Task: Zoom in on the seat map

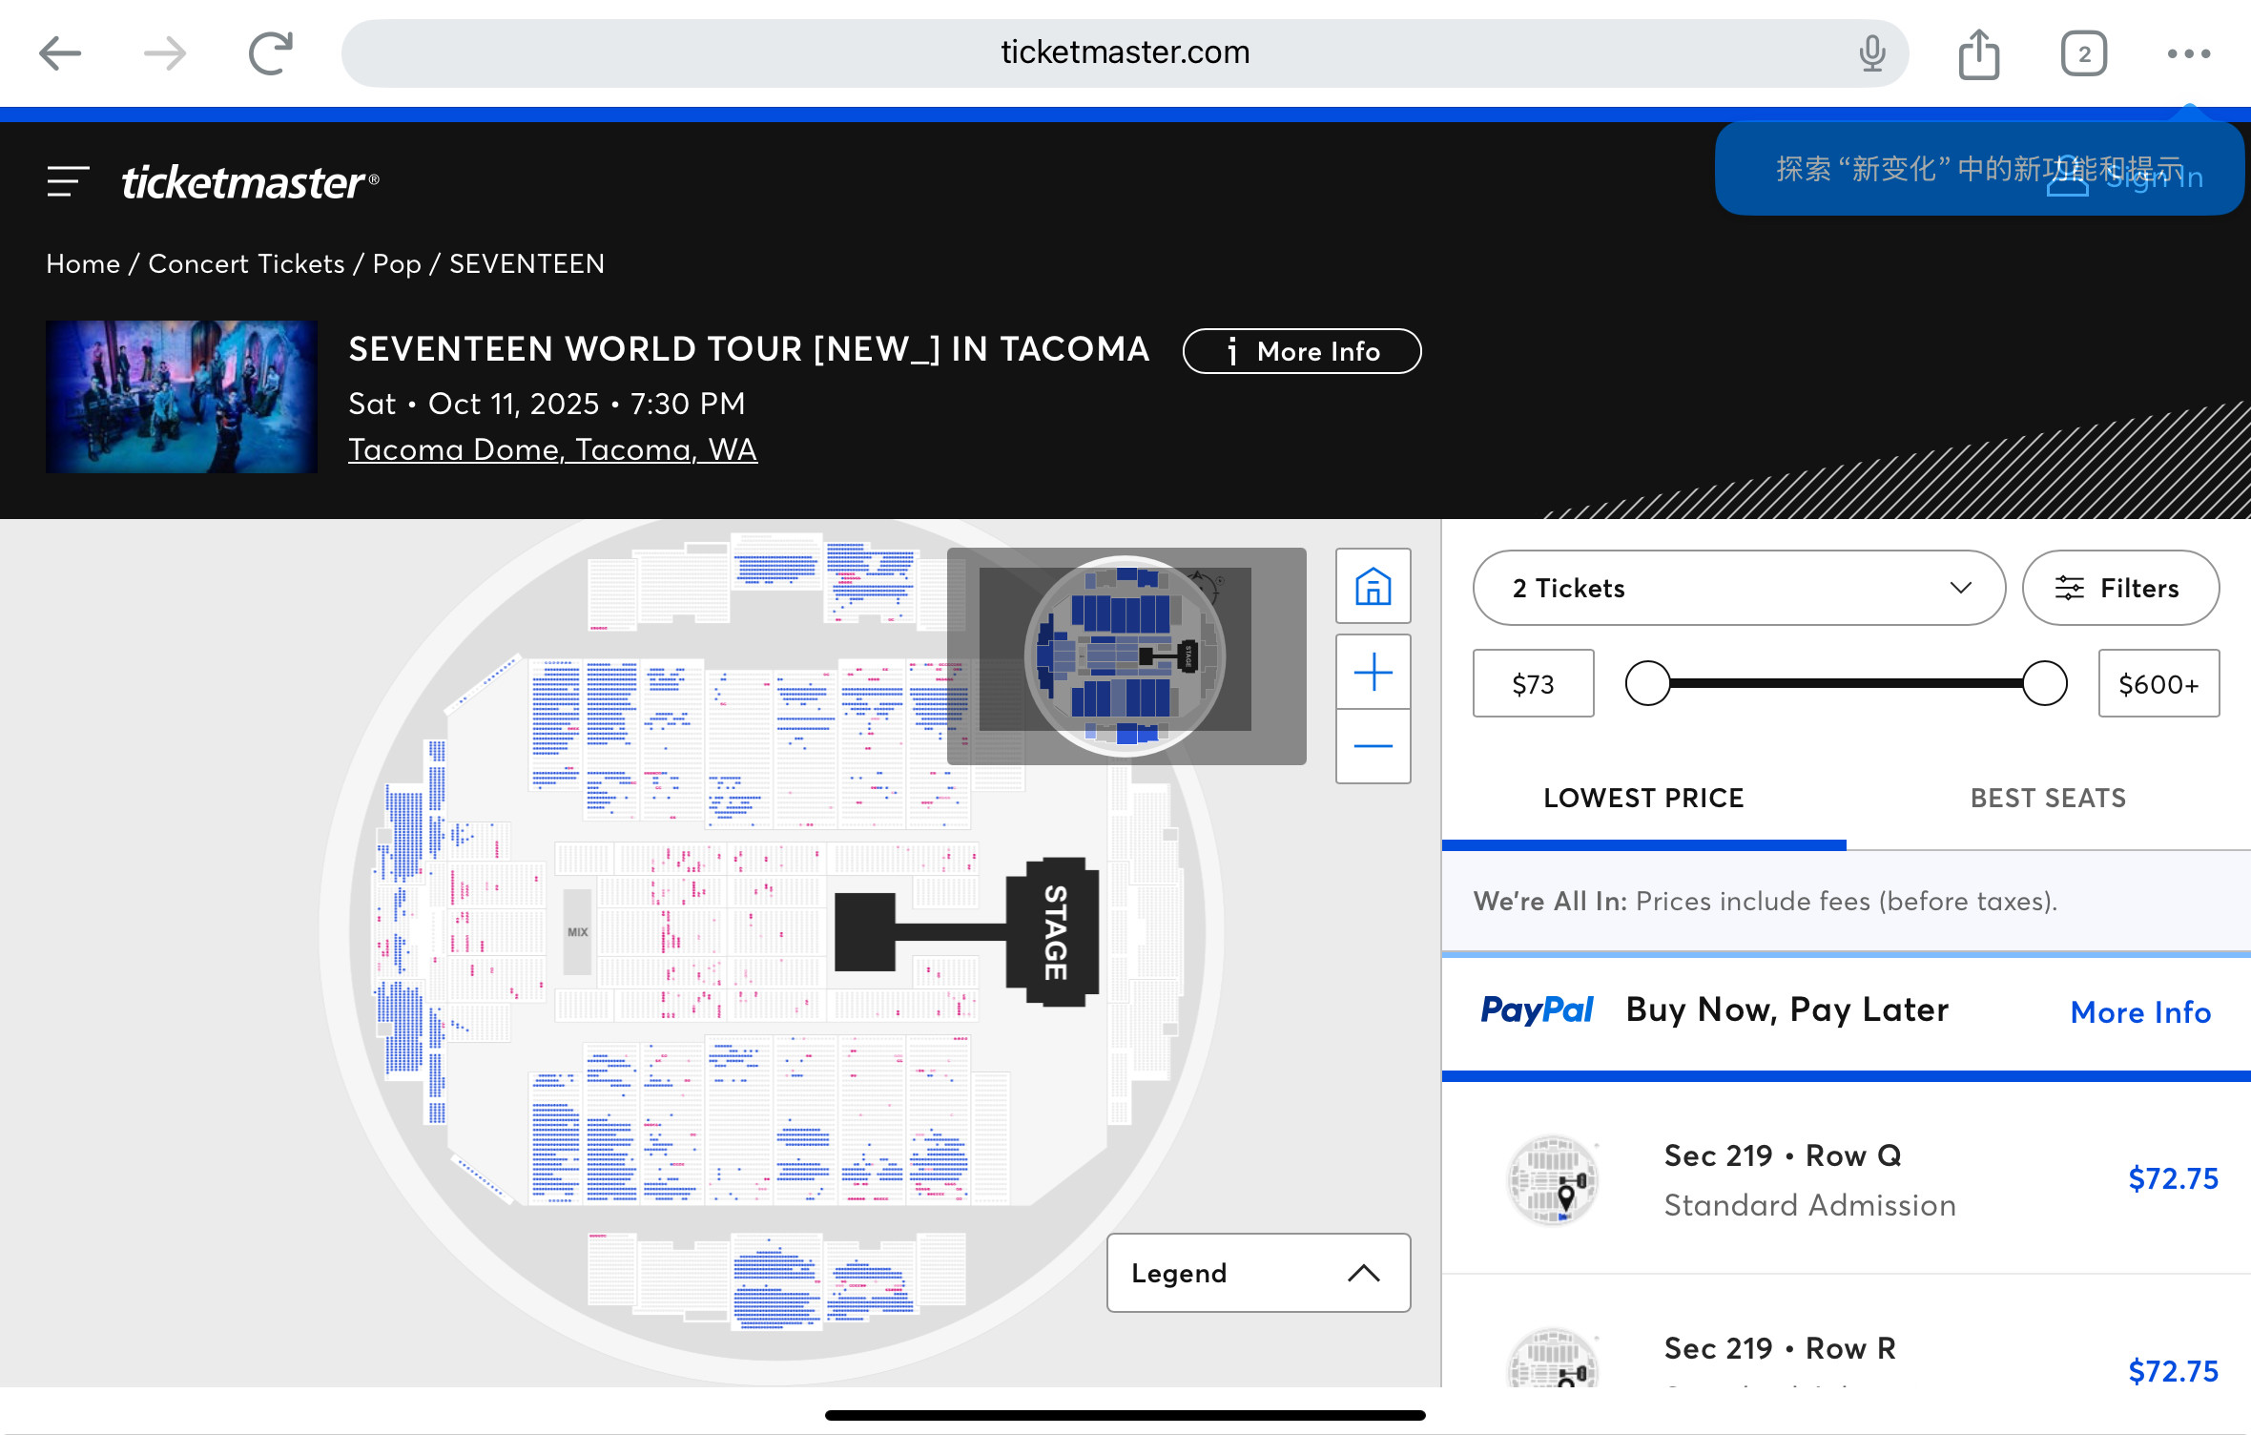Action: click(1373, 672)
